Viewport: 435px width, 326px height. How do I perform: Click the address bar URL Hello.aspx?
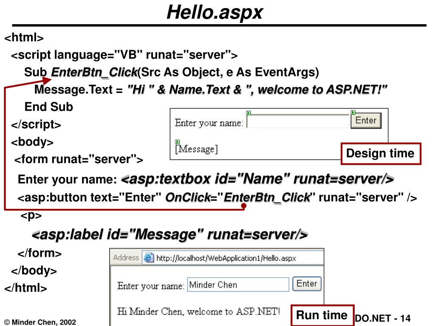(x=226, y=259)
